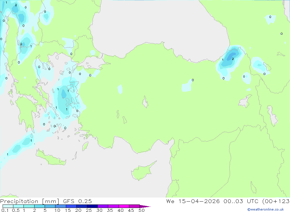Click the "0.5" legend scale label
This screenshot has height=212, width=290.
(x=16, y=210)
